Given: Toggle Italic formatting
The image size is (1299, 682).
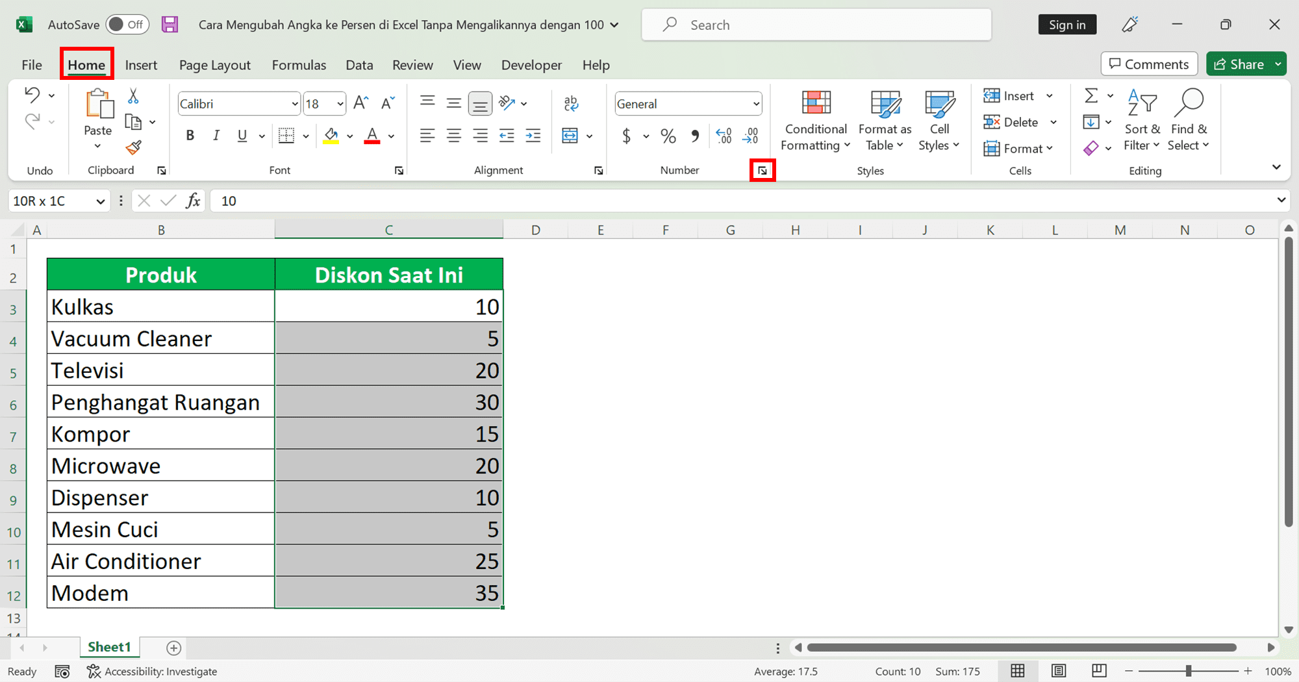Looking at the screenshot, I should pyautogui.click(x=216, y=136).
